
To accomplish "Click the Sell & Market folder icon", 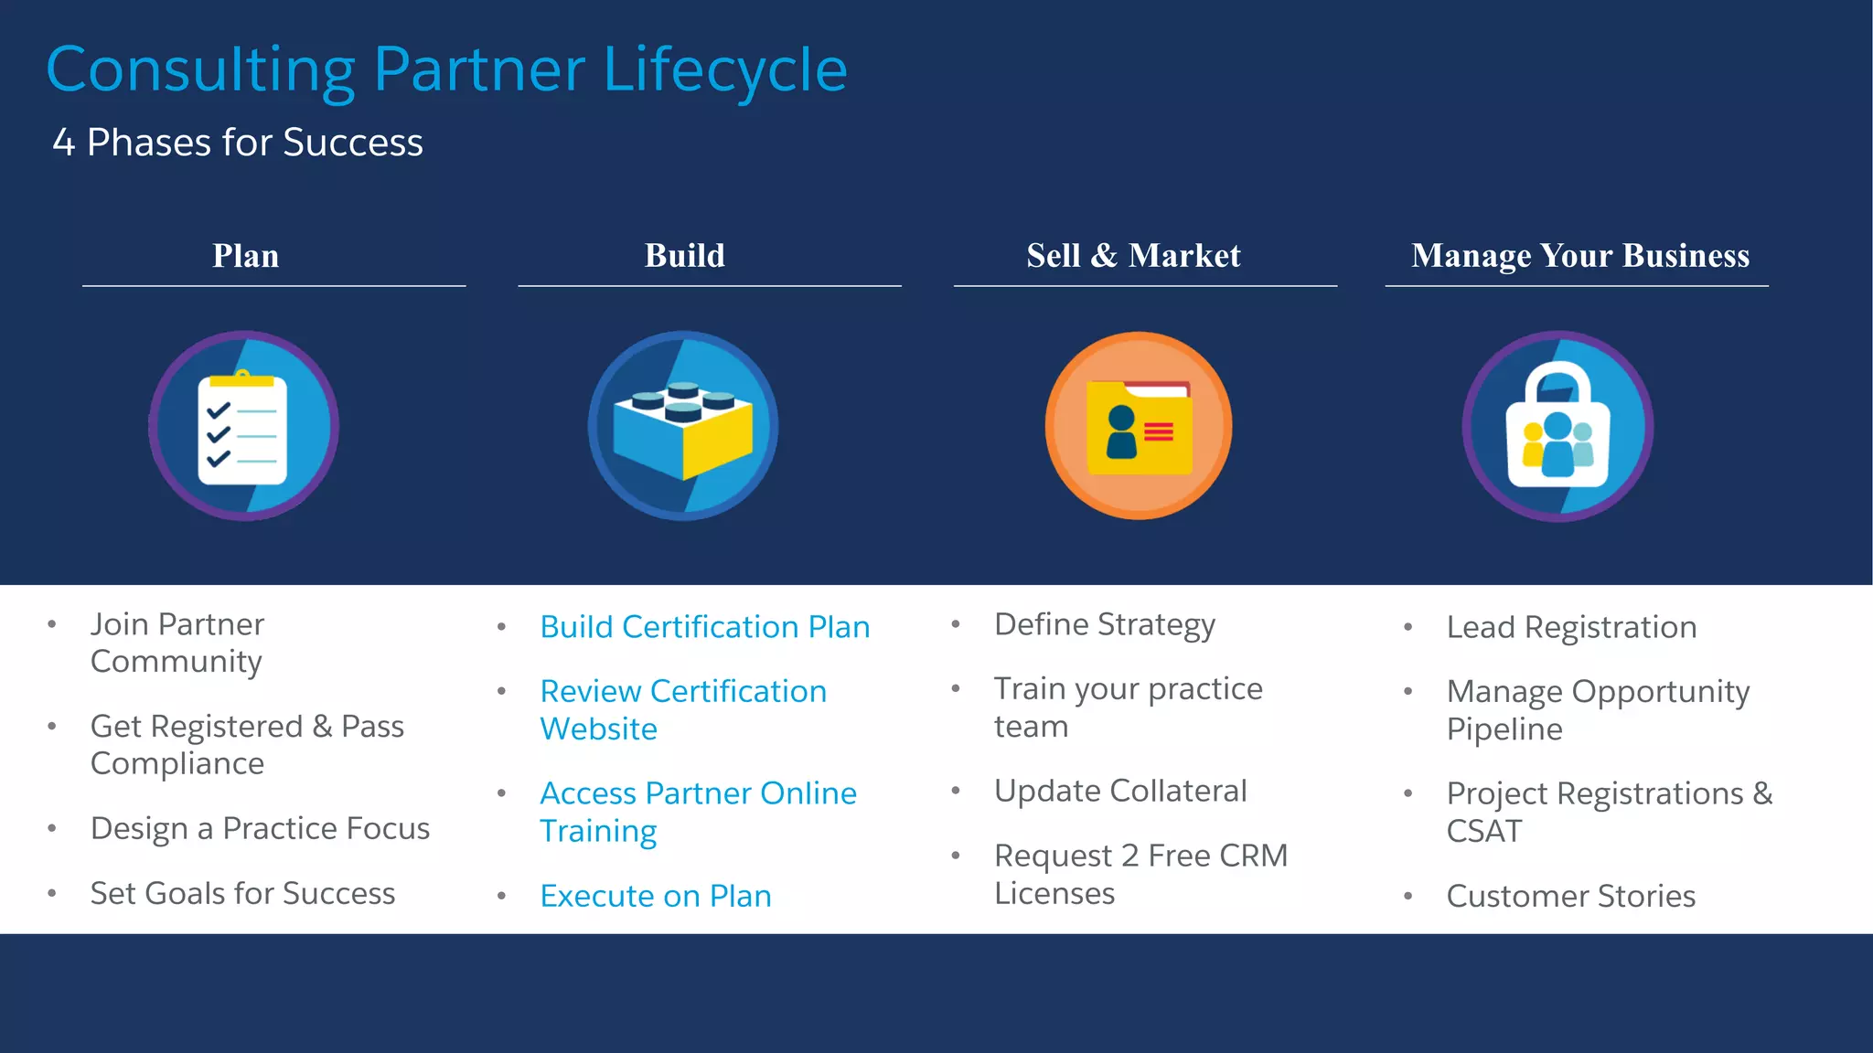I will tap(1139, 426).
